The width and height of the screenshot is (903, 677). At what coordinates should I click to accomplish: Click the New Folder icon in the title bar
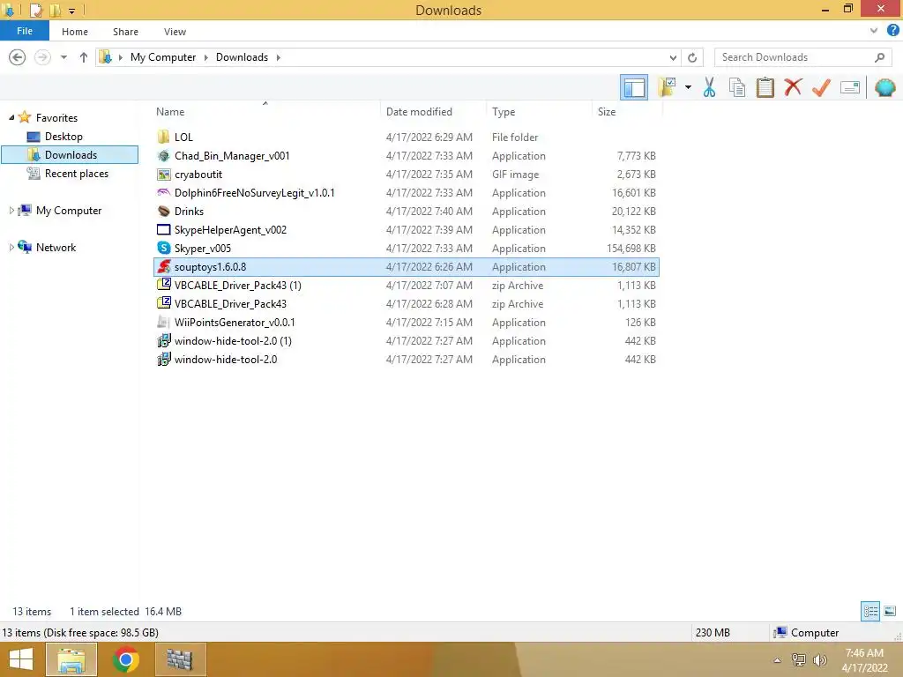pos(56,10)
